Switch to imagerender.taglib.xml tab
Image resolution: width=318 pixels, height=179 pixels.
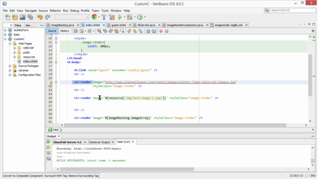pos(229,25)
